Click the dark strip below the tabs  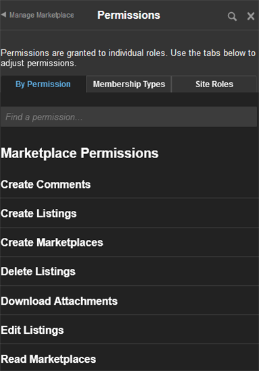tap(130, 99)
